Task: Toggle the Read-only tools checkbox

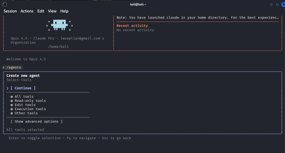Action: [12, 101]
